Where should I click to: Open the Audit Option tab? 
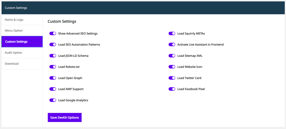click(x=22, y=53)
